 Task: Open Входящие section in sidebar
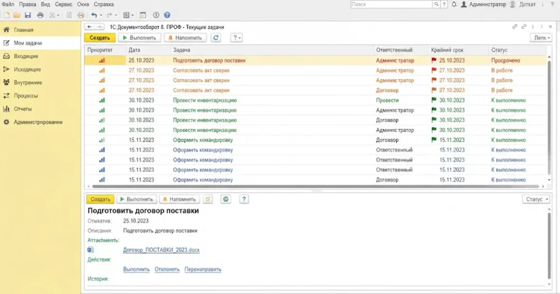(x=40, y=56)
